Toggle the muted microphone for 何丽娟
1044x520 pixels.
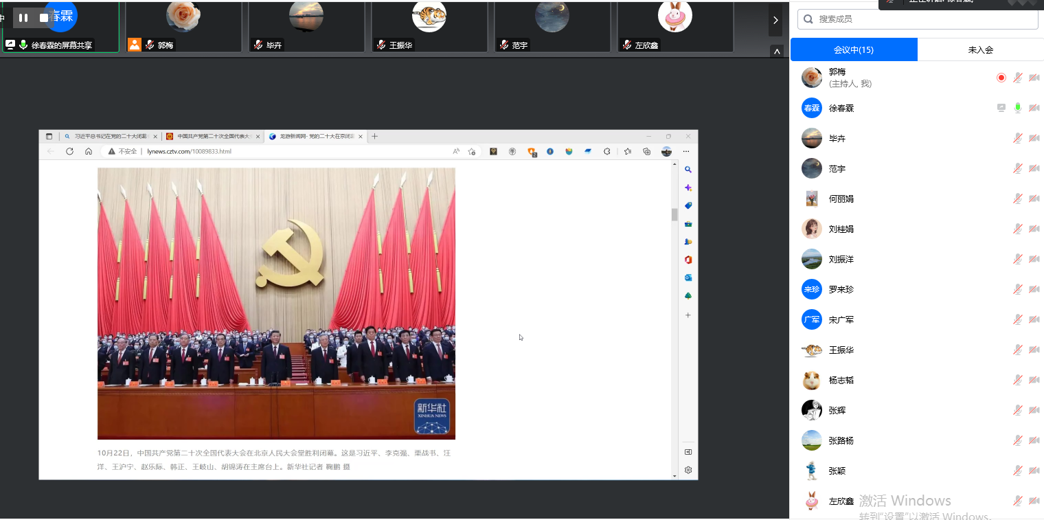click(1018, 199)
